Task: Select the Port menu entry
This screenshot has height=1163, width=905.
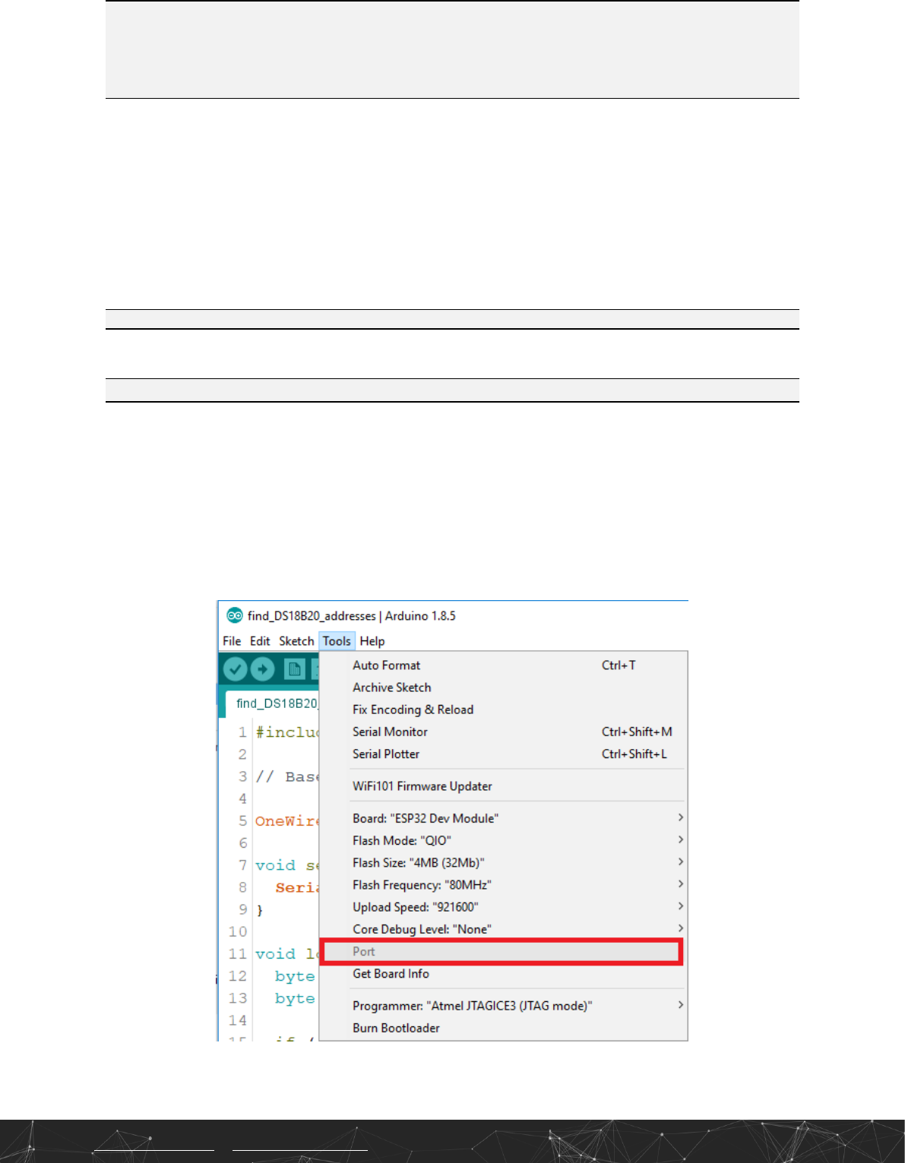Action: 502,952
